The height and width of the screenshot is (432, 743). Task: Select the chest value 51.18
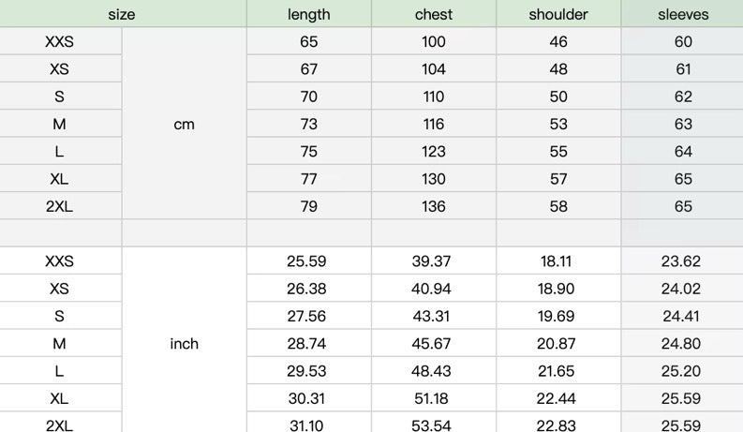(x=432, y=399)
